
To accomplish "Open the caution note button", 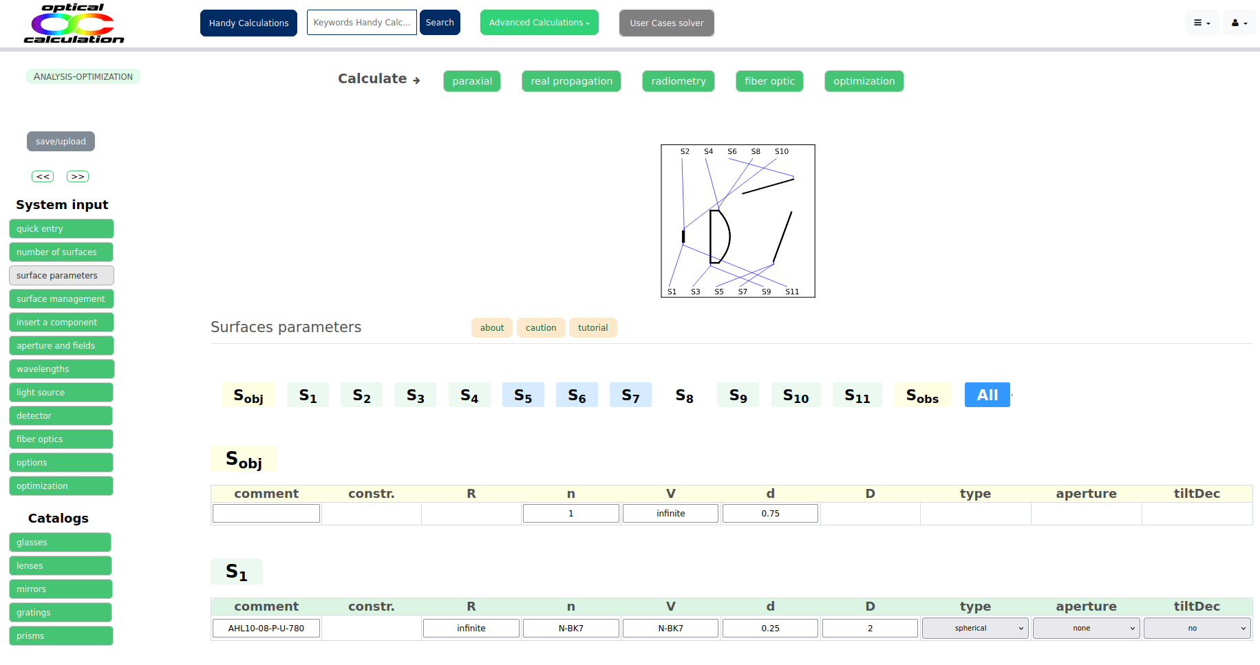I will click(x=541, y=327).
